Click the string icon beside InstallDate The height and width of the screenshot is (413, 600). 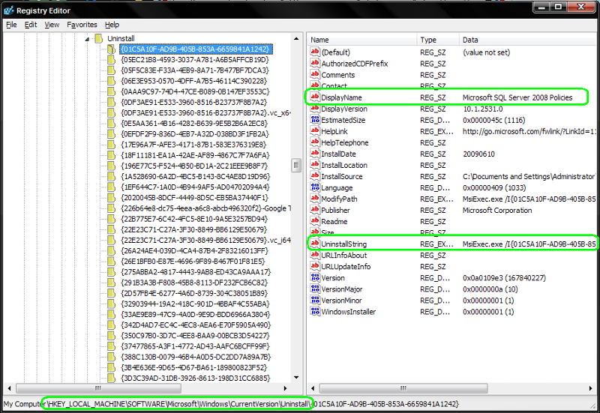point(315,154)
